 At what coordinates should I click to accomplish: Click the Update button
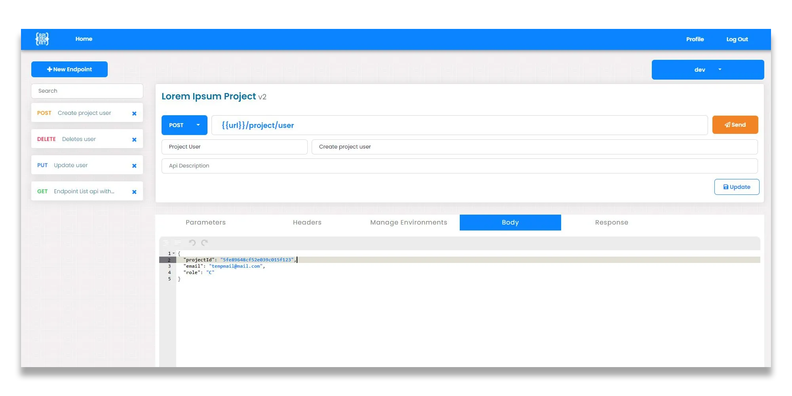(737, 187)
